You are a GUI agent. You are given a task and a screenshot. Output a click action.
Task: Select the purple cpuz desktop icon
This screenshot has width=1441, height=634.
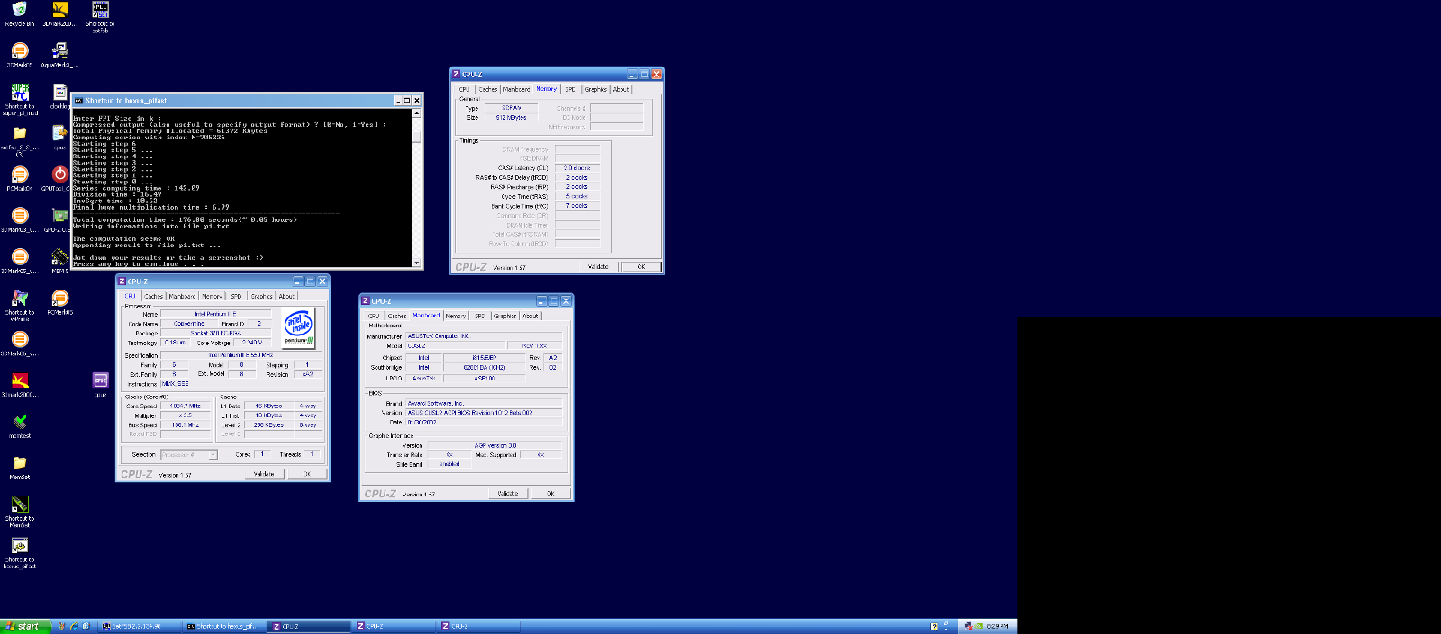coord(100,381)
